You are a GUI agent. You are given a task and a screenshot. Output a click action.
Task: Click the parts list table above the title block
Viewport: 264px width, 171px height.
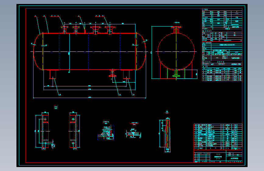(218, 137)
